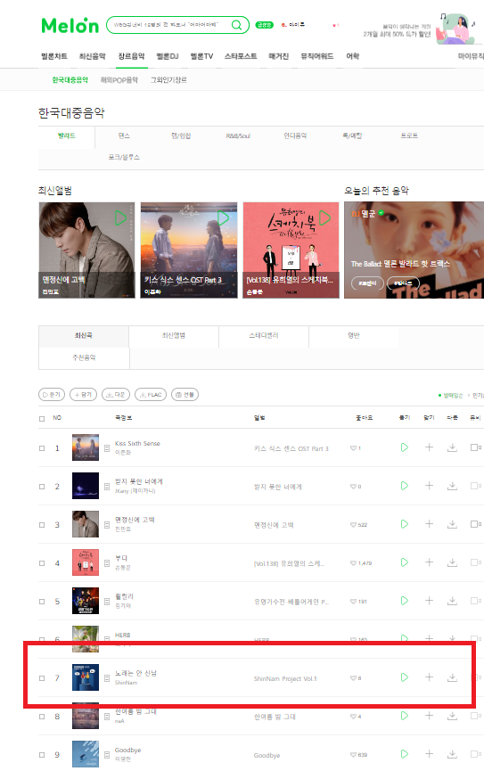Click inside the search input field

coord(168,25)
